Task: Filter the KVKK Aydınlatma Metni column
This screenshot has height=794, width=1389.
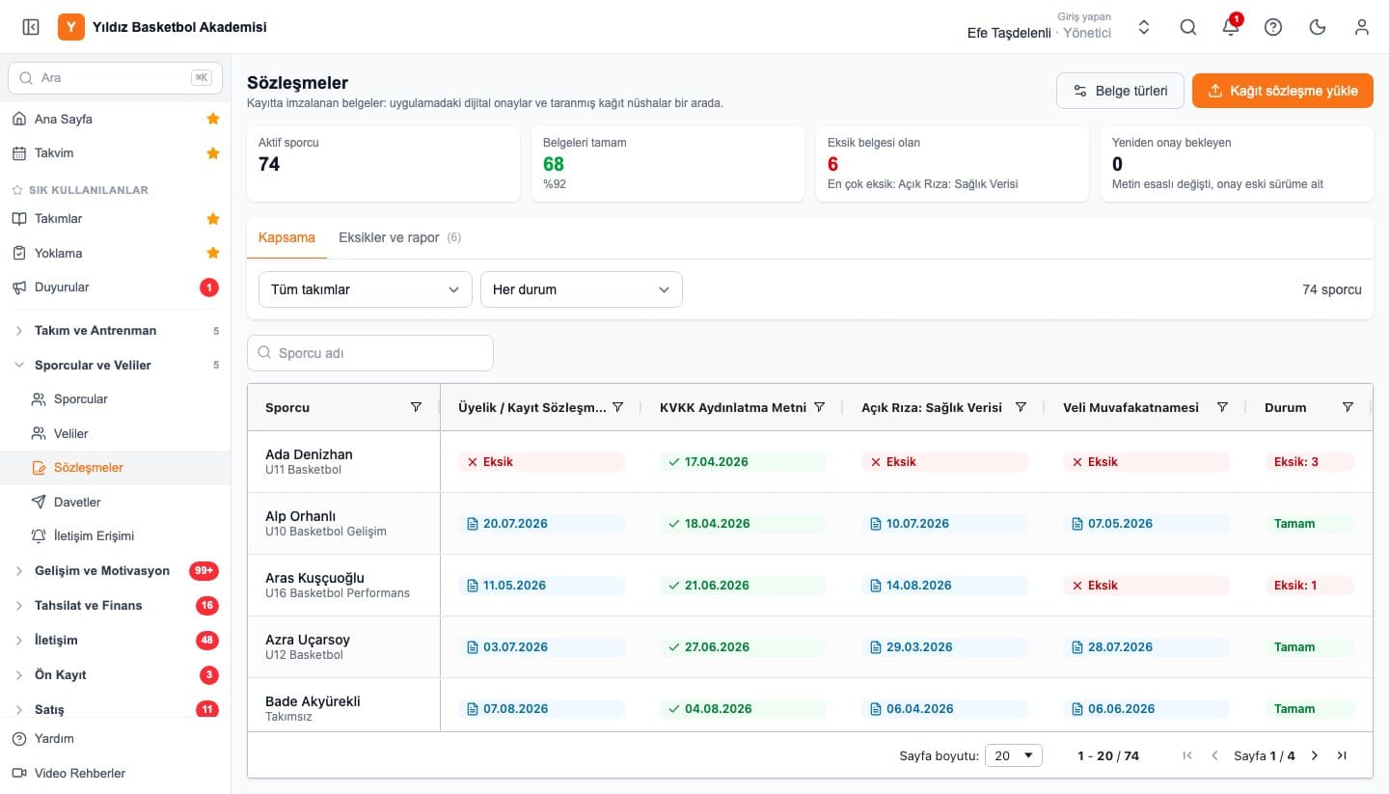Action: [819, 407]
